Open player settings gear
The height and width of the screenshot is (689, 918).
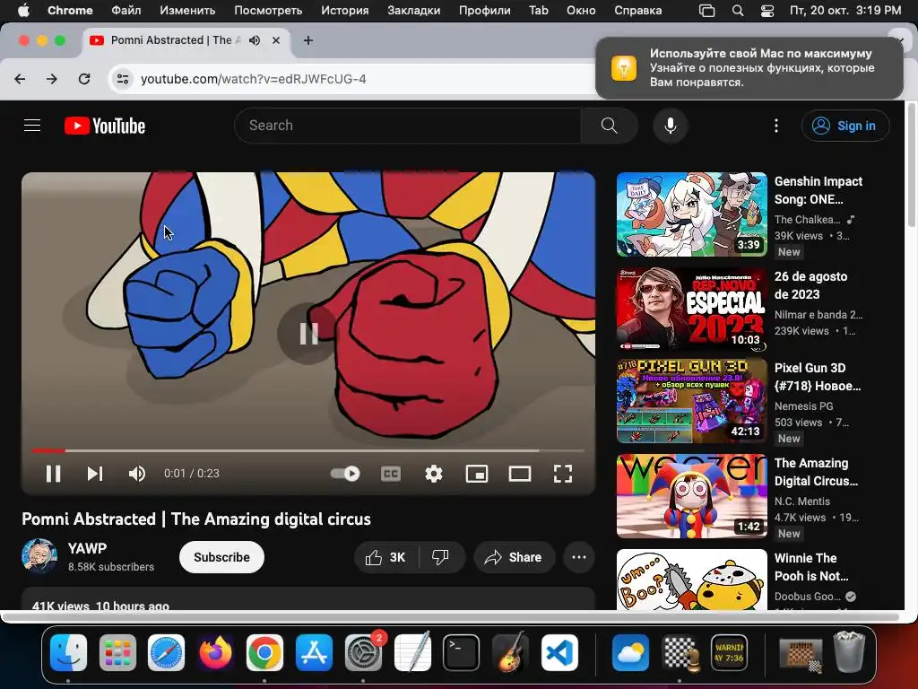[434, 474]
